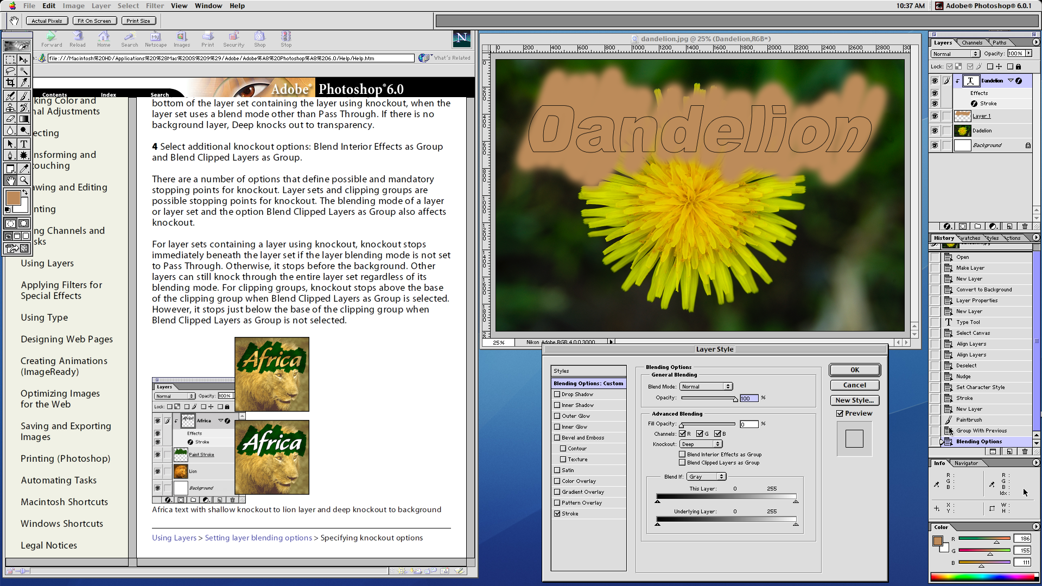Collapse the Dandelion layer effects triangle
Screen dimensions: 1042x586
[1011, 80]
